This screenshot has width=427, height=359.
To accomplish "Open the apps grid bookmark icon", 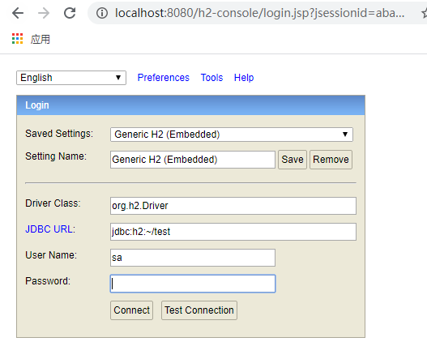I will click(18, 39).
